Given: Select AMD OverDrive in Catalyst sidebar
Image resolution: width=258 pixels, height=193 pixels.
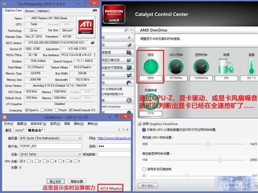Looking at the screenshot, I should (x=111, y=107).
